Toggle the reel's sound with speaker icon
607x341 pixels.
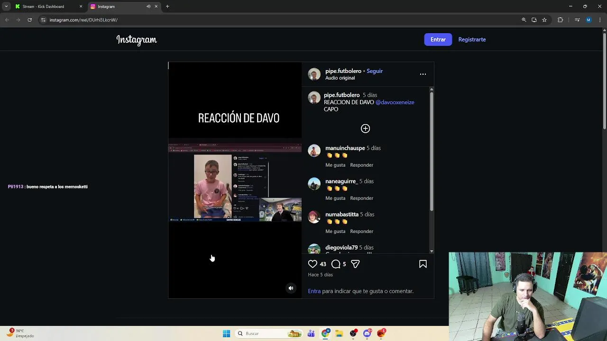(291, 288)
